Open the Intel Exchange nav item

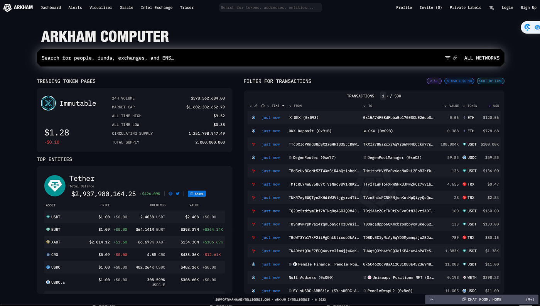click(x=157, y=8)
